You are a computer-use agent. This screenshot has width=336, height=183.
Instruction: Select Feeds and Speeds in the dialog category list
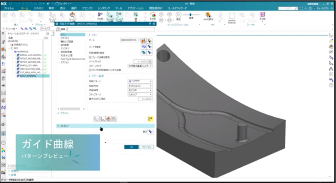pos(65,45)
